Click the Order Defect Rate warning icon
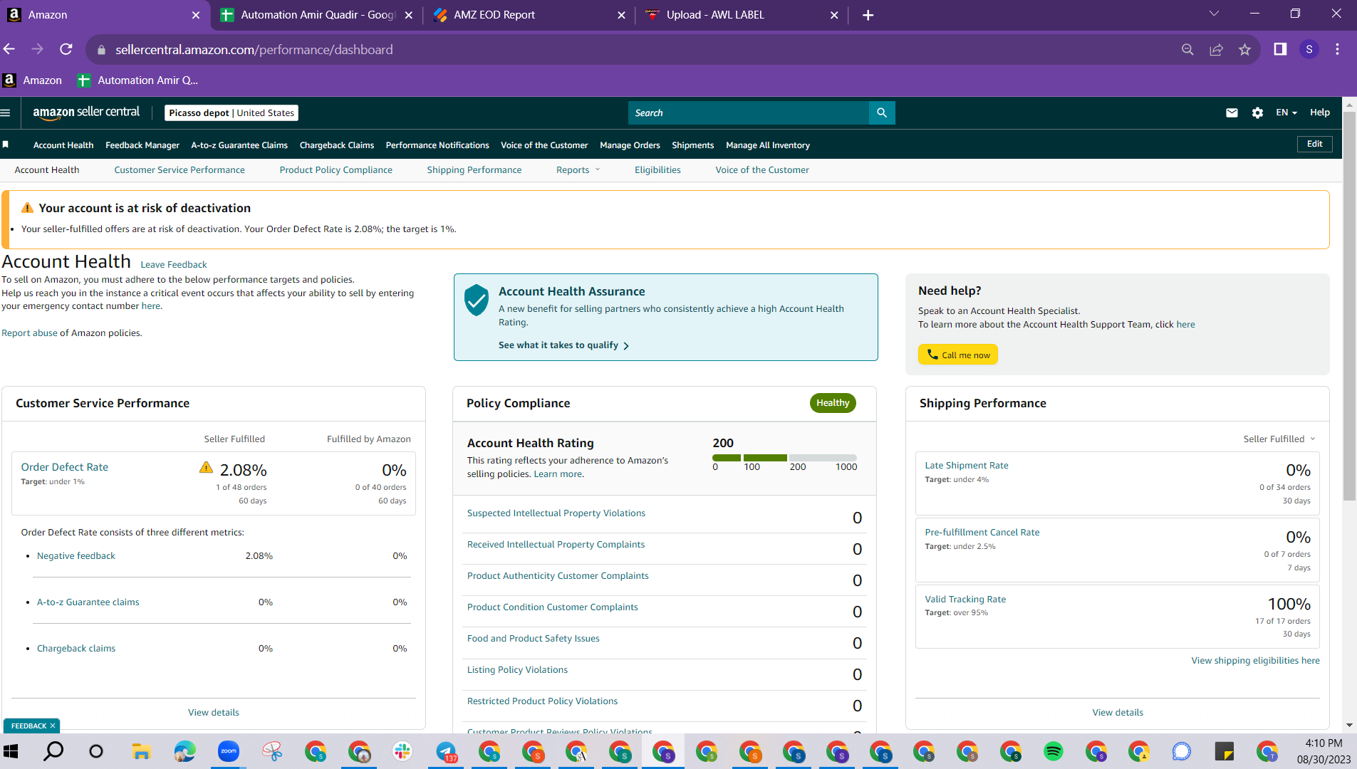1357x769 pixels. (206, 468)
